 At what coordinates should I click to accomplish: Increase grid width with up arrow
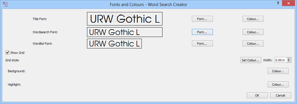(x=289, y=59)
